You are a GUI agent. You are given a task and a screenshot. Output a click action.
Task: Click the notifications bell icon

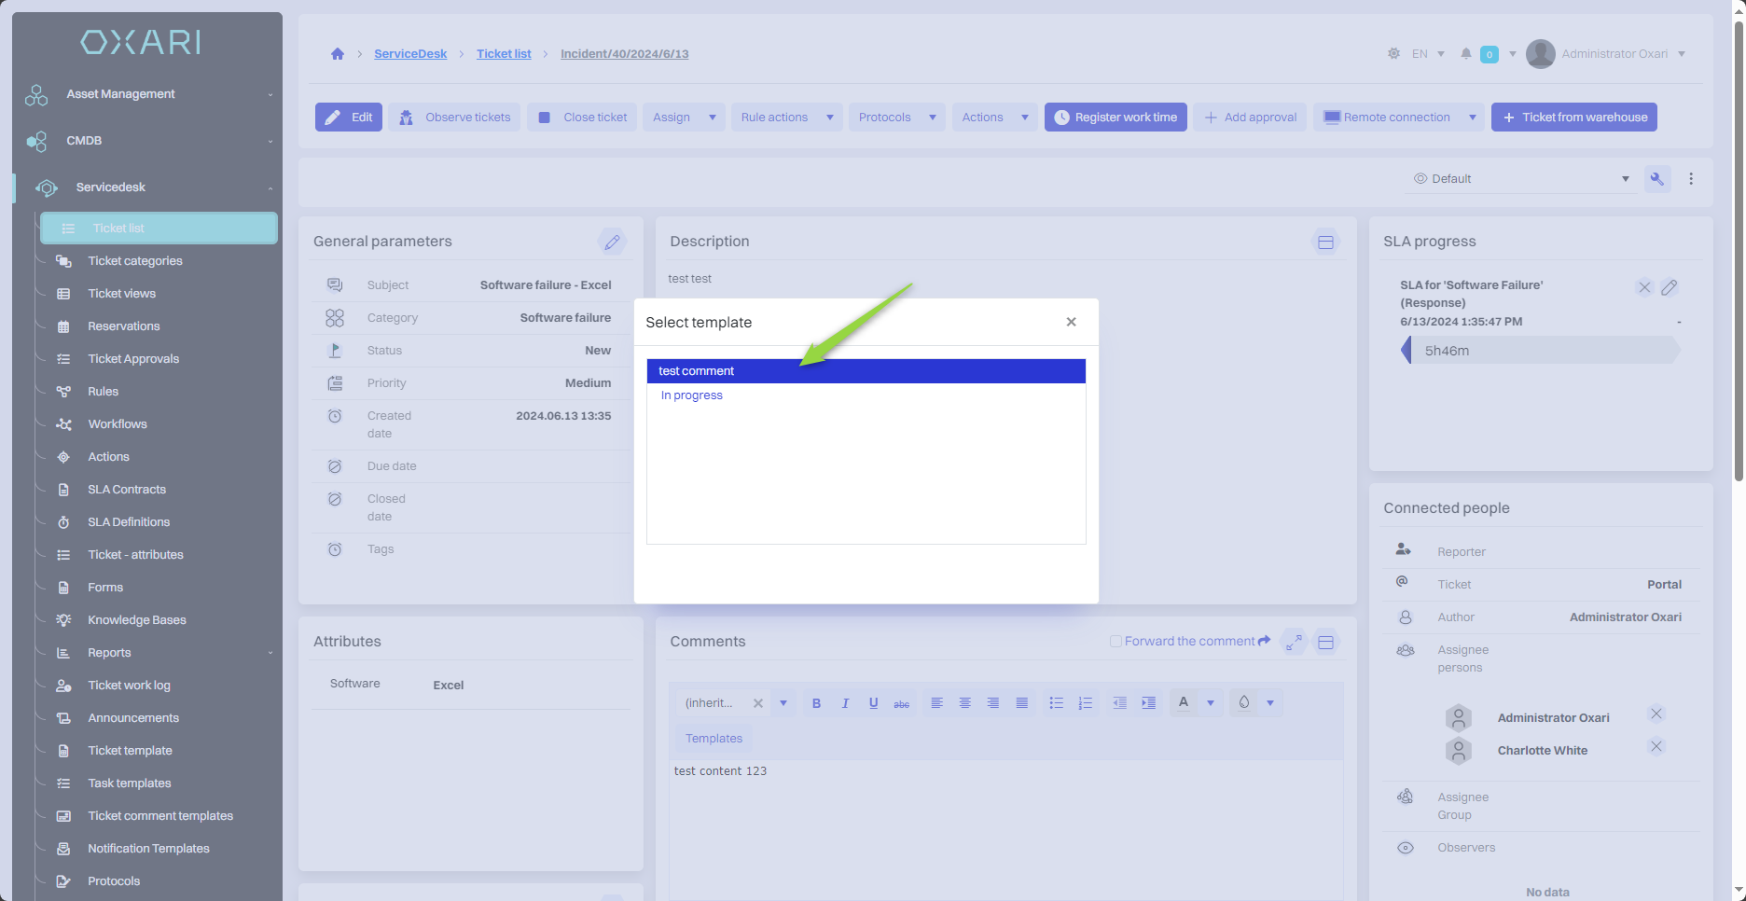tap(1466, 54)
